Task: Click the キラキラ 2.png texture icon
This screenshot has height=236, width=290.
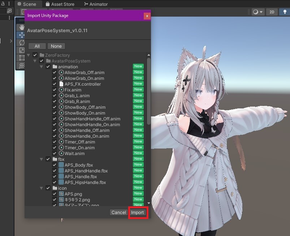Action: click(61, 199)
